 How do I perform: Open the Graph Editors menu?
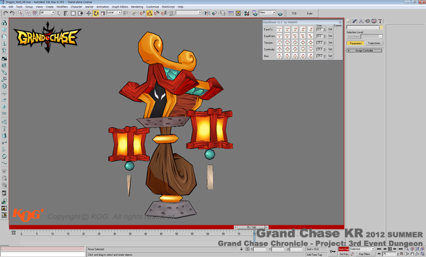pos(120,7)
